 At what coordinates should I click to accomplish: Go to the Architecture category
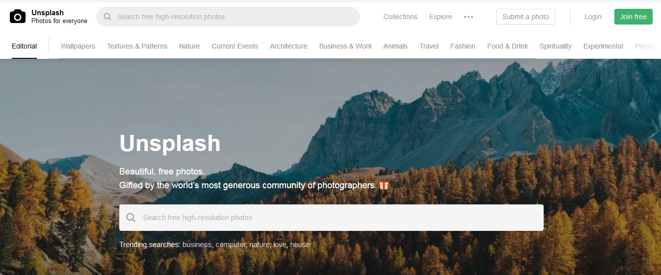[289, 46]
